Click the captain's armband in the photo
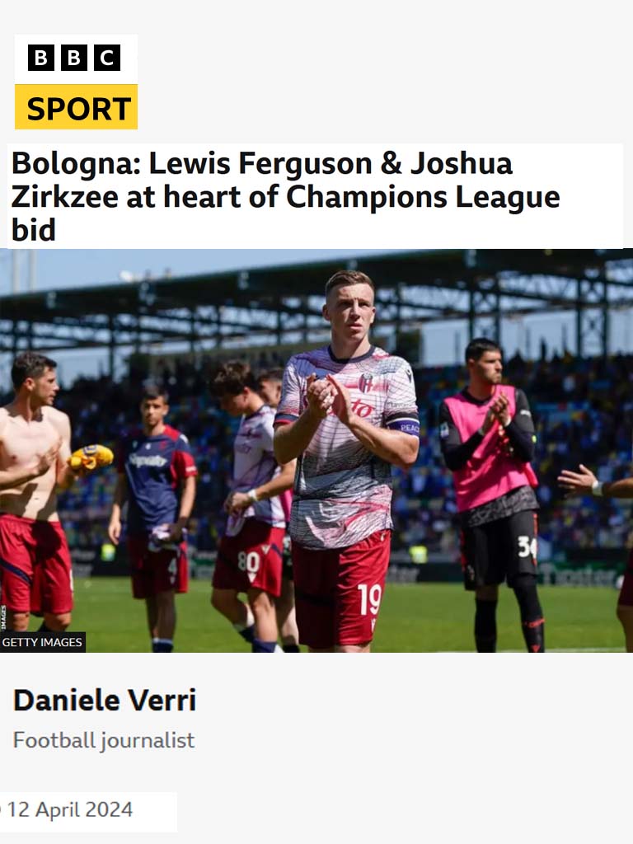 click(403, 425)
